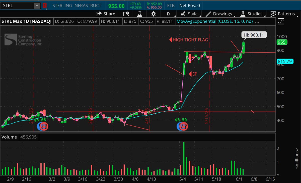Click the Volume study label
The image size is (301, 183).
coord(10,137)
